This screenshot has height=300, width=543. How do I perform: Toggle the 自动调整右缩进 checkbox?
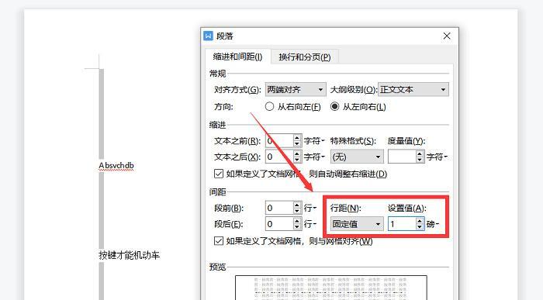219,174
